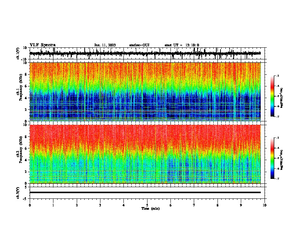
Task: Click the upper color scale bar for ch.1
Action: click(x=272, y=96)
